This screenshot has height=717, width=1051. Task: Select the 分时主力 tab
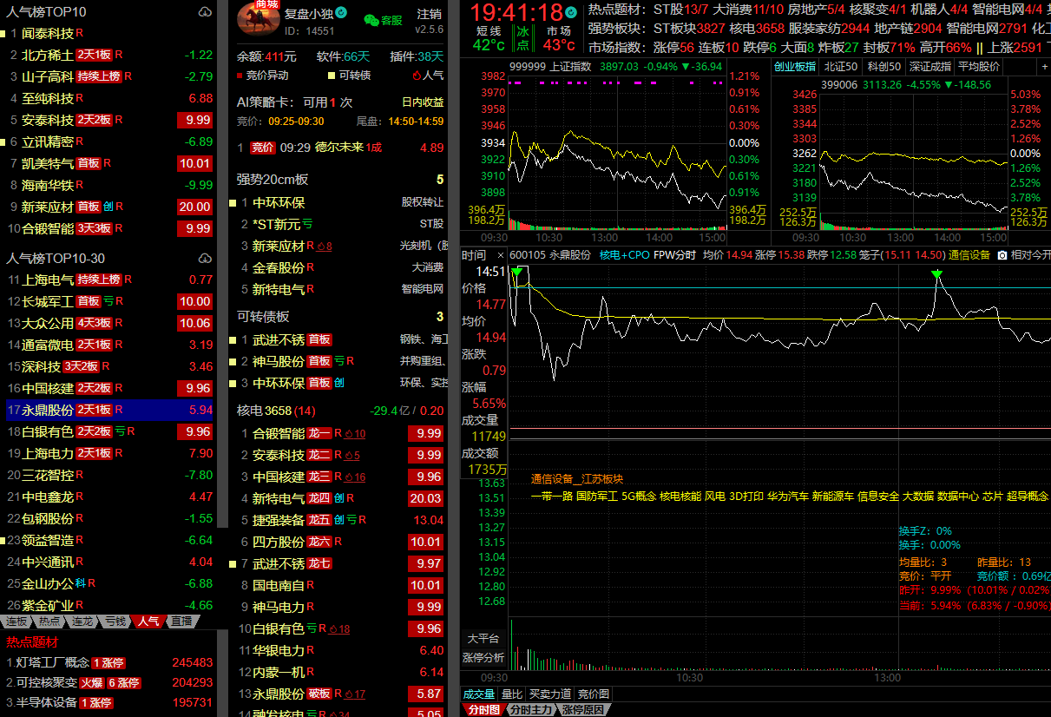pyautogui.click(x=529, y=710)
